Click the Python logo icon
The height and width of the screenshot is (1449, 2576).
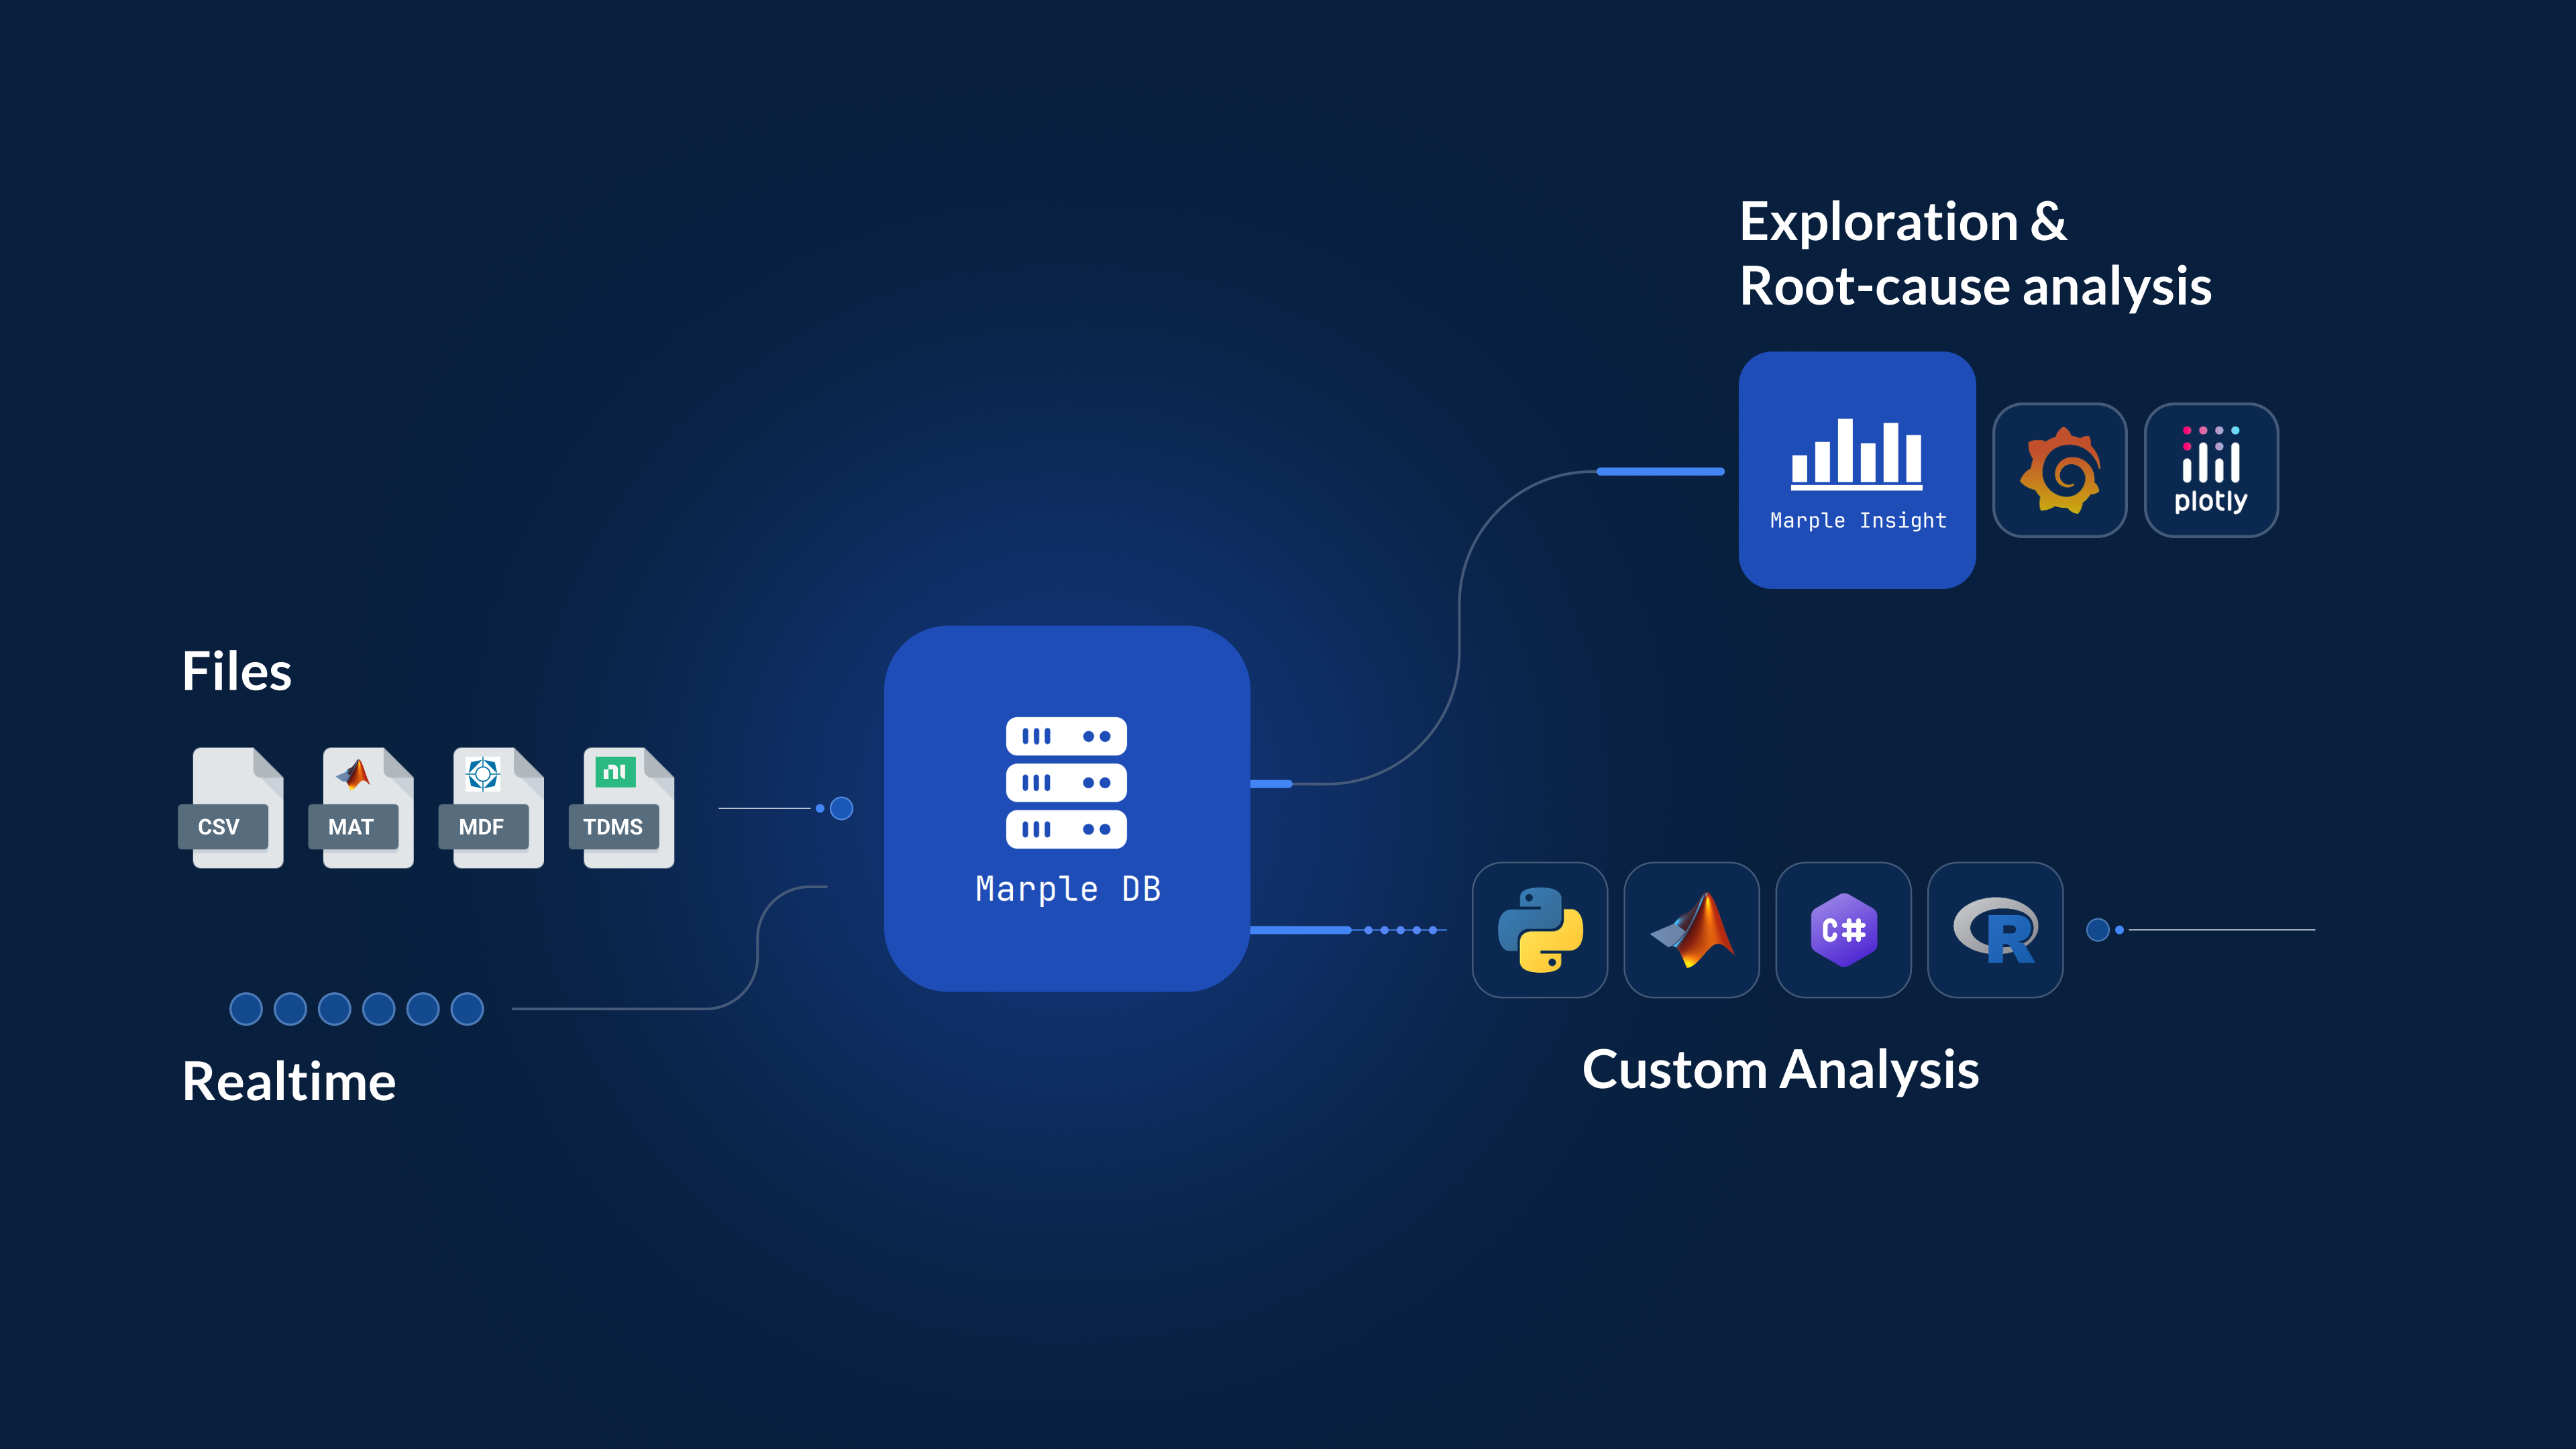click(1540, 930)
